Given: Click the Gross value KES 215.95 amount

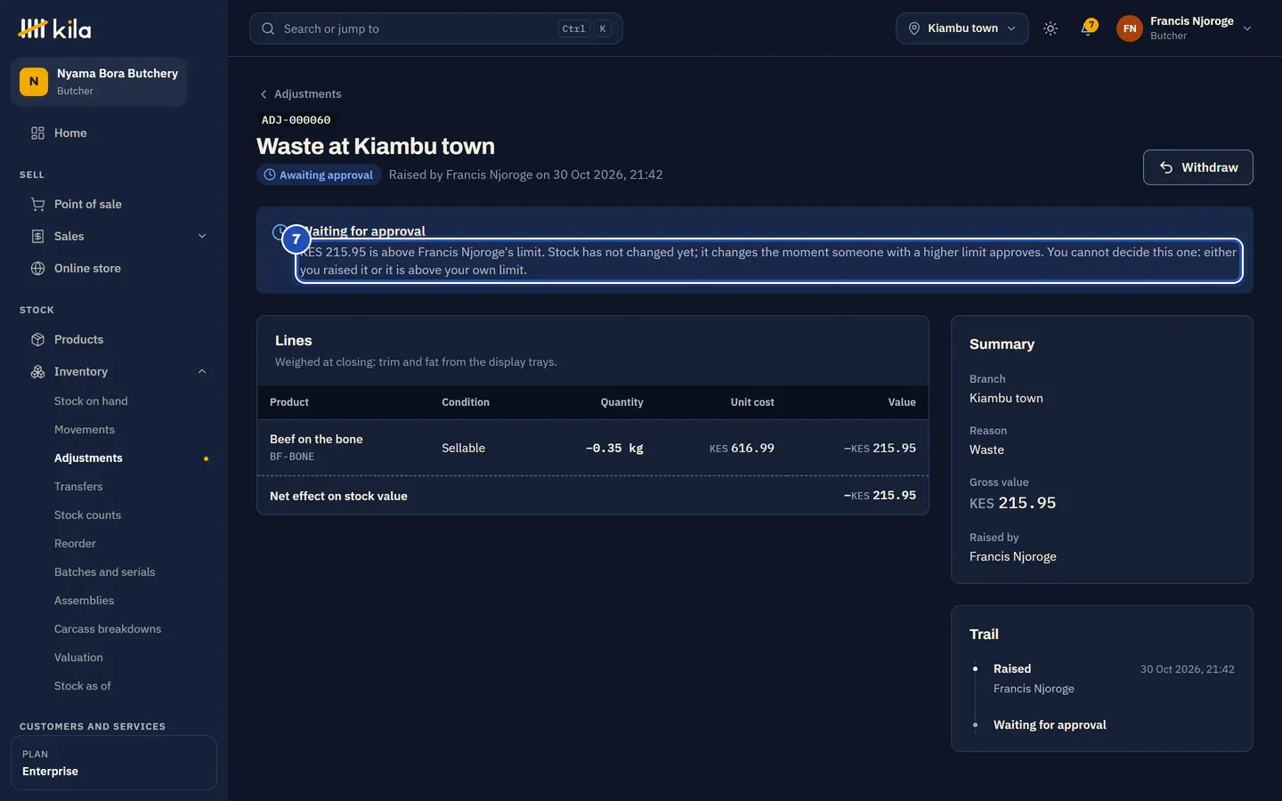Looking at the screenshot, I should (1012, 503).
